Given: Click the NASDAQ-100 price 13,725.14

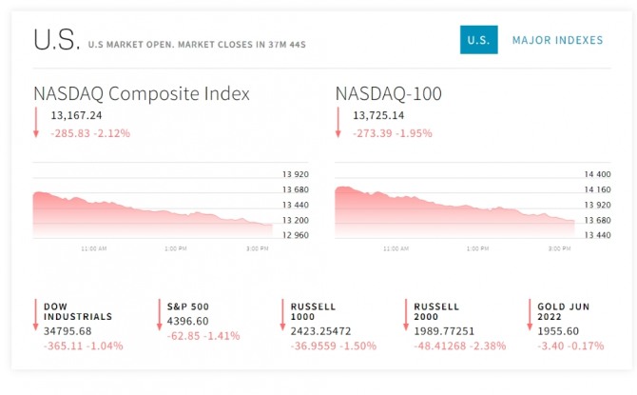Looking at the screenshot, I should (x=378, y=116).
